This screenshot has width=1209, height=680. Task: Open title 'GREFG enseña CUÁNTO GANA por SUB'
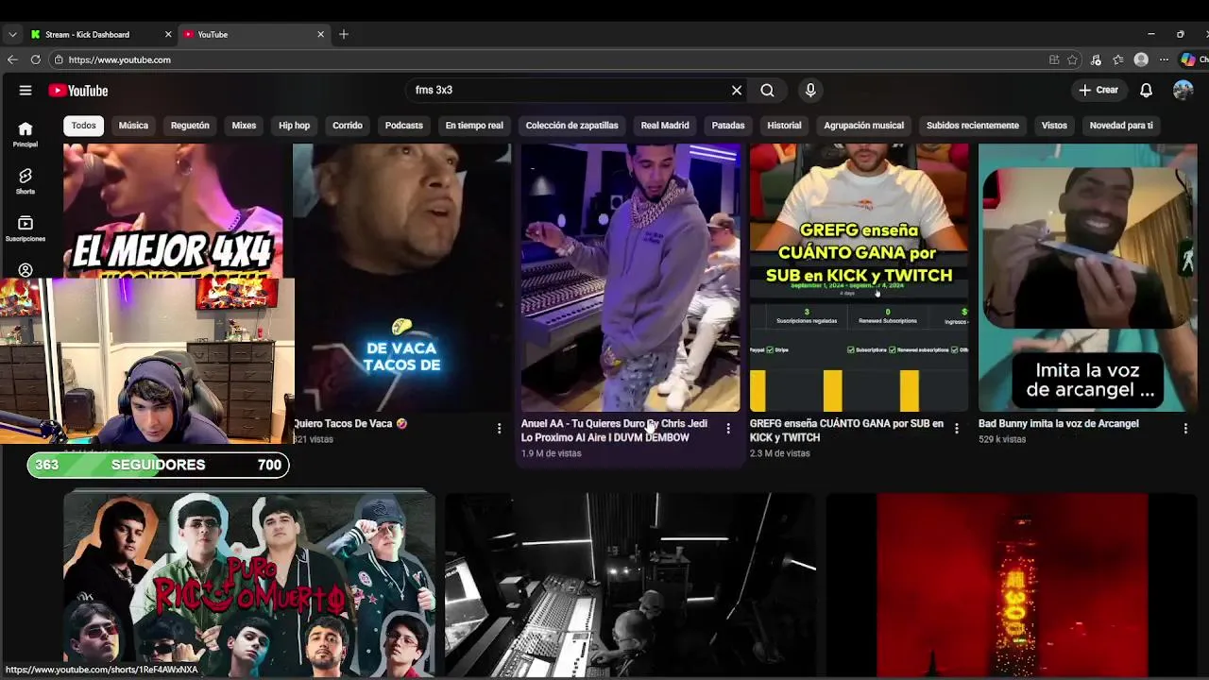point(846,431)
